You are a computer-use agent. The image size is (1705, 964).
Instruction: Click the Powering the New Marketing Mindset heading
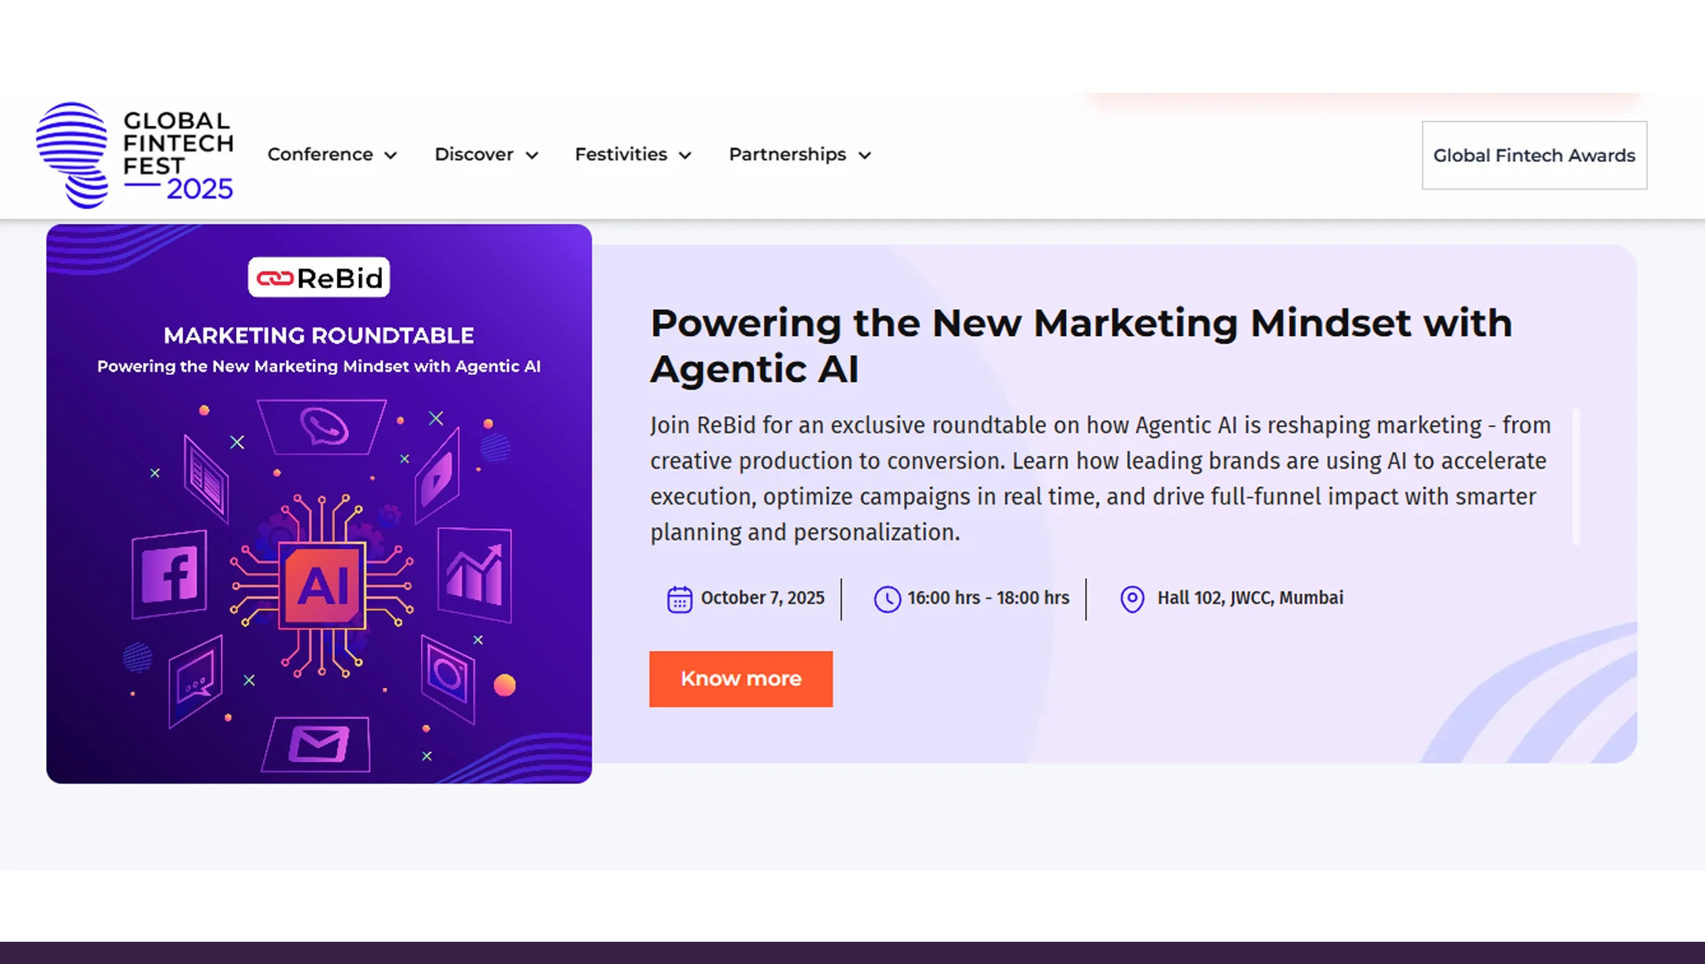pyautogui.click(x=1081, y=346)
